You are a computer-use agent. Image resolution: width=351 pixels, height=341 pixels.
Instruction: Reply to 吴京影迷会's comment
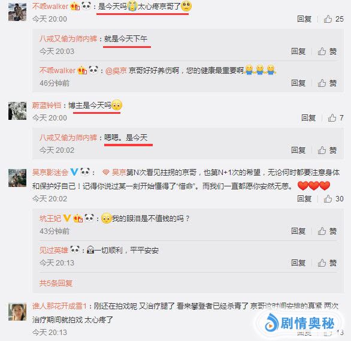[x=304, y=198]
